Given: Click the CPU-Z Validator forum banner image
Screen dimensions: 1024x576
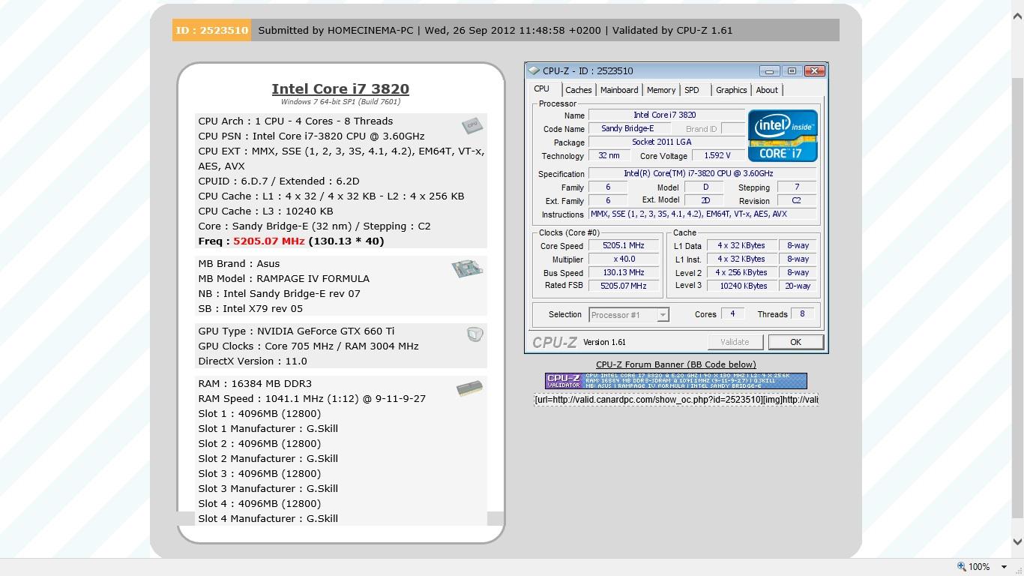Looking at the screenshot, I should [x=676, y=381].
